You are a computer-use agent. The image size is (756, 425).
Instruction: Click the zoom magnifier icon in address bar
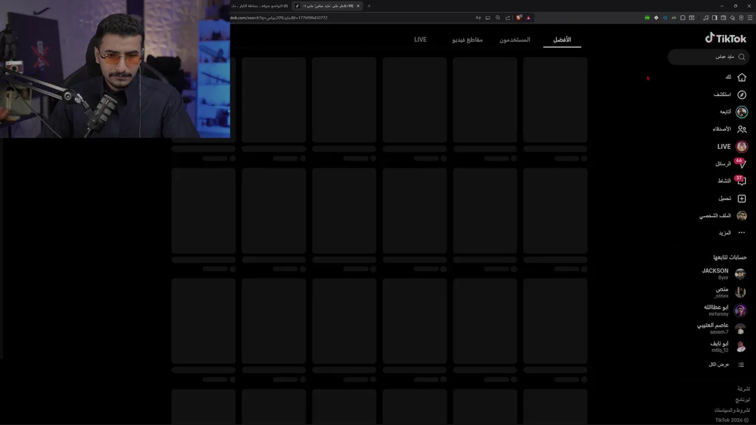[x=498, y=18]
